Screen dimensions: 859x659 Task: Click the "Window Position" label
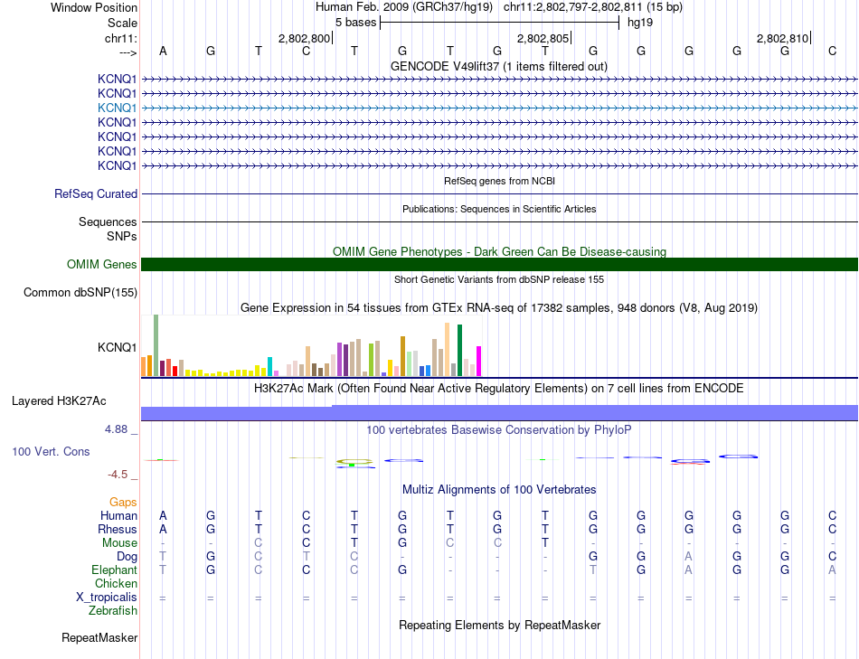[x=94, y=7]
